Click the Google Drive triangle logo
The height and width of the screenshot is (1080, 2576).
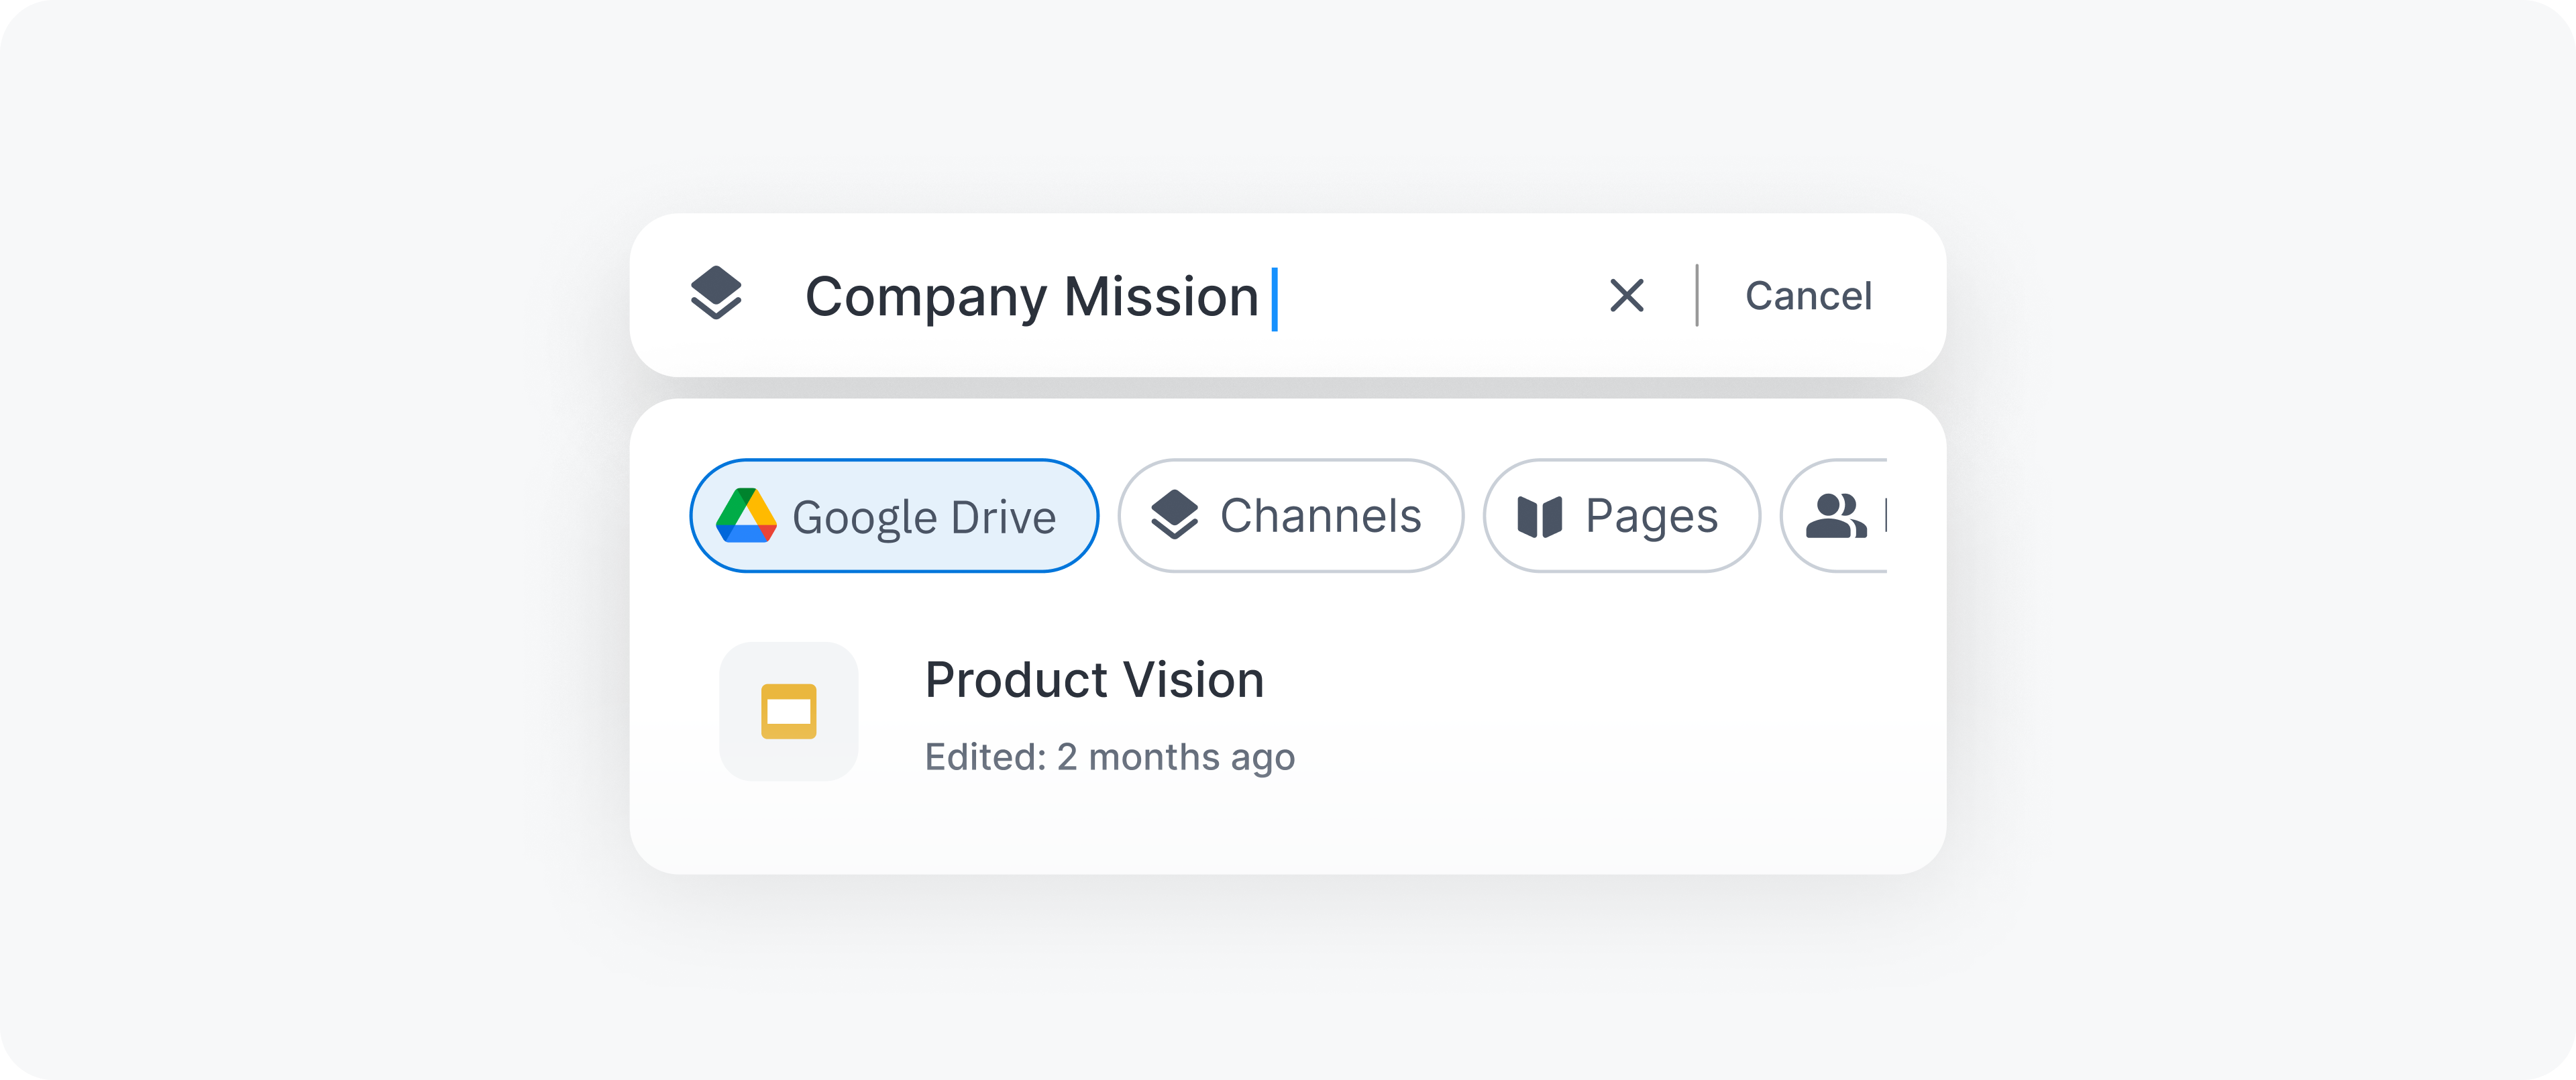pyautogui.click(x=746, y=516)
